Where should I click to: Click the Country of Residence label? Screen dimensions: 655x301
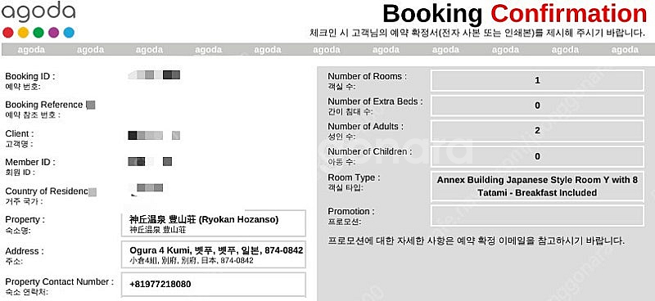point(47,191)
